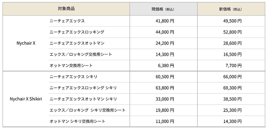Screen dimensions: 267x128
Task: Click オットマン交換用シート row label
Action: pyautogui.click(x=71, y=66)
